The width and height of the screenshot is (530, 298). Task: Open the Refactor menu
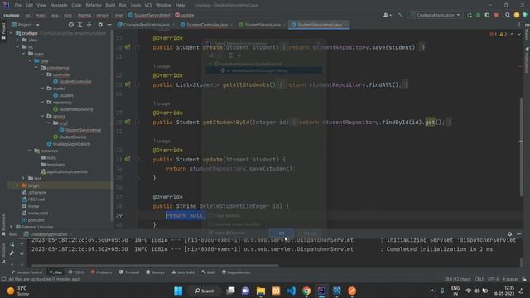[94, 5]
